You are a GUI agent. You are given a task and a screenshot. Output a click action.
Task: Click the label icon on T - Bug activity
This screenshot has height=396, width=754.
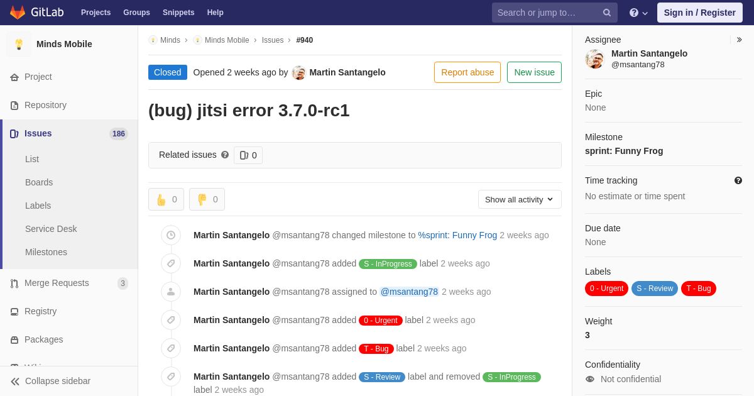coord(171,348)
